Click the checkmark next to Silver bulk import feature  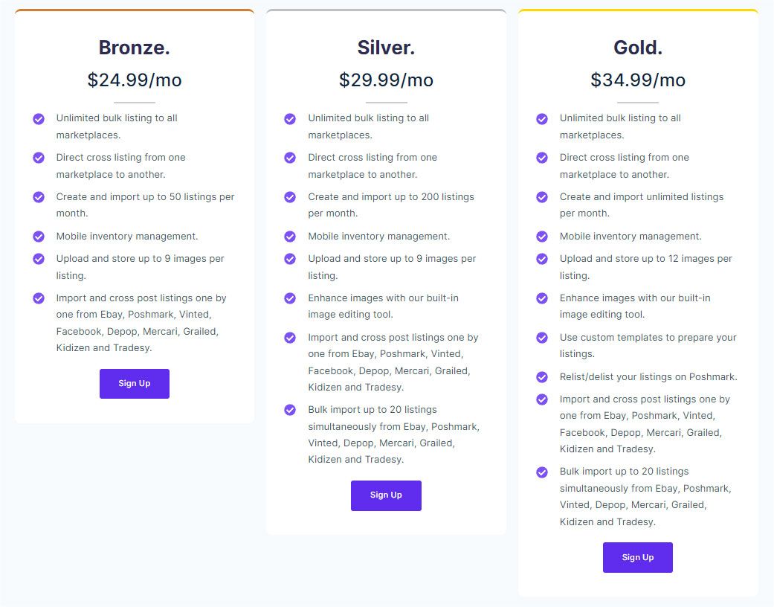[290, 410]
